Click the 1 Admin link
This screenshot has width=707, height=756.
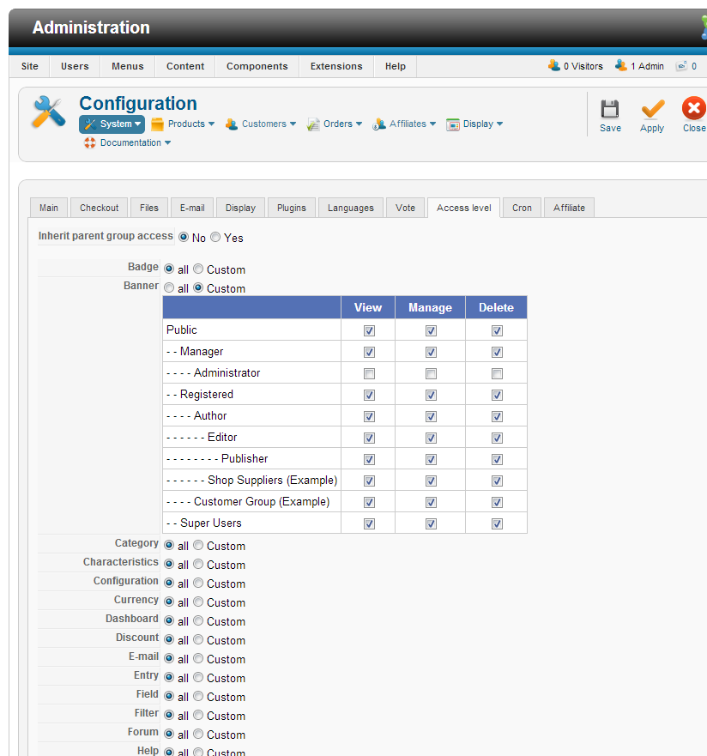tap(647, 66)
